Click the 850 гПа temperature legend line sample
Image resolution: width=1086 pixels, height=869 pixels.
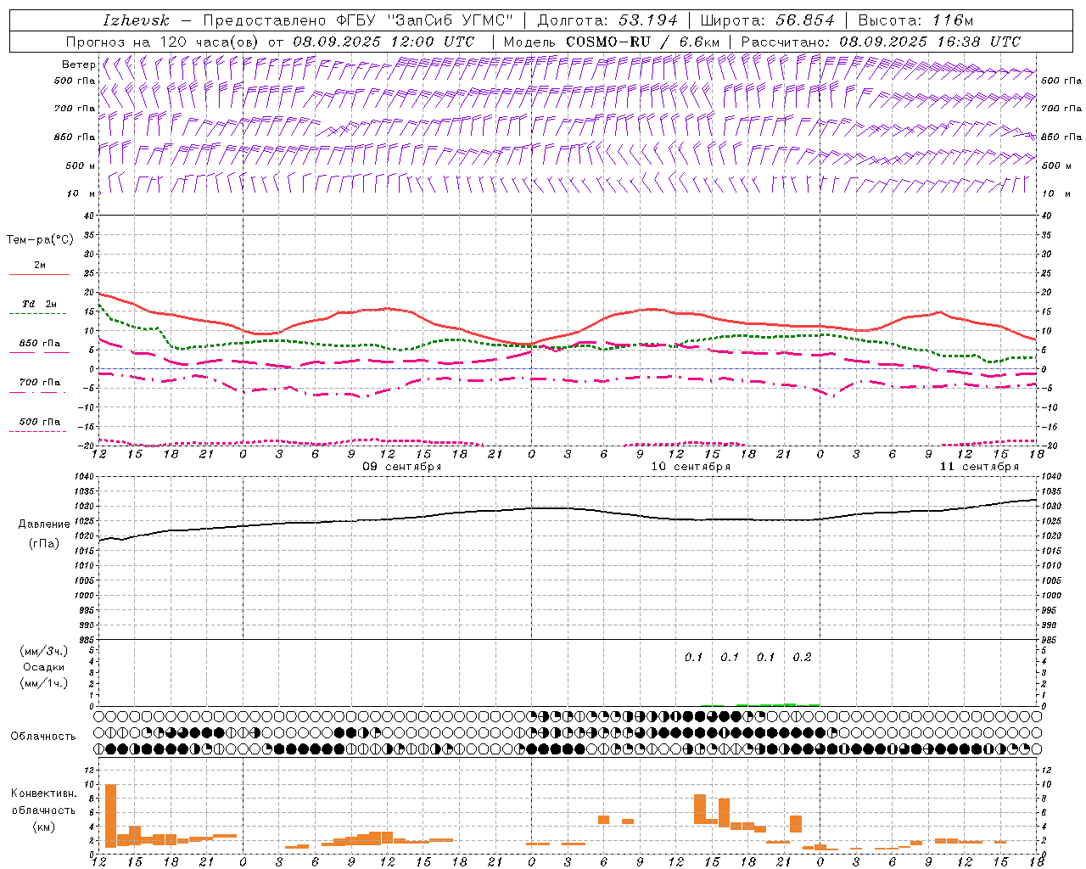coord(39,352)
